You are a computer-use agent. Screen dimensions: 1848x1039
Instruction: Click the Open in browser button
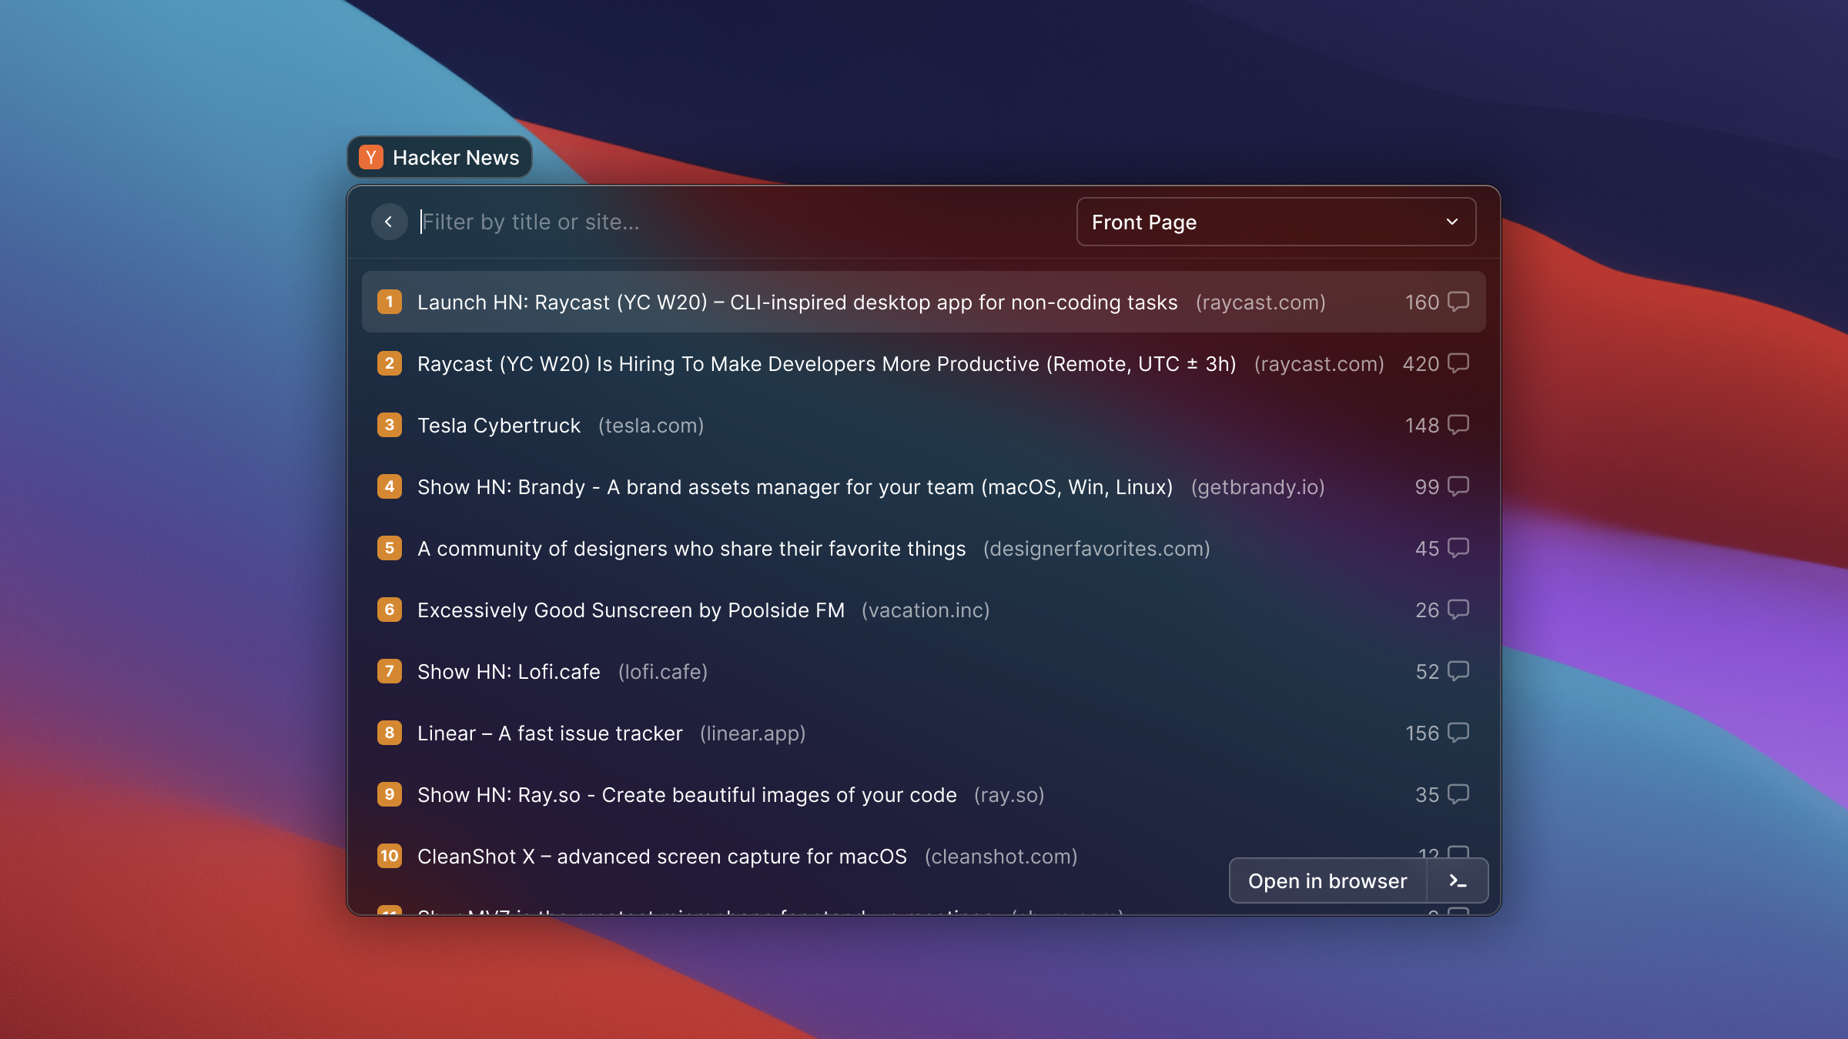1327,880
